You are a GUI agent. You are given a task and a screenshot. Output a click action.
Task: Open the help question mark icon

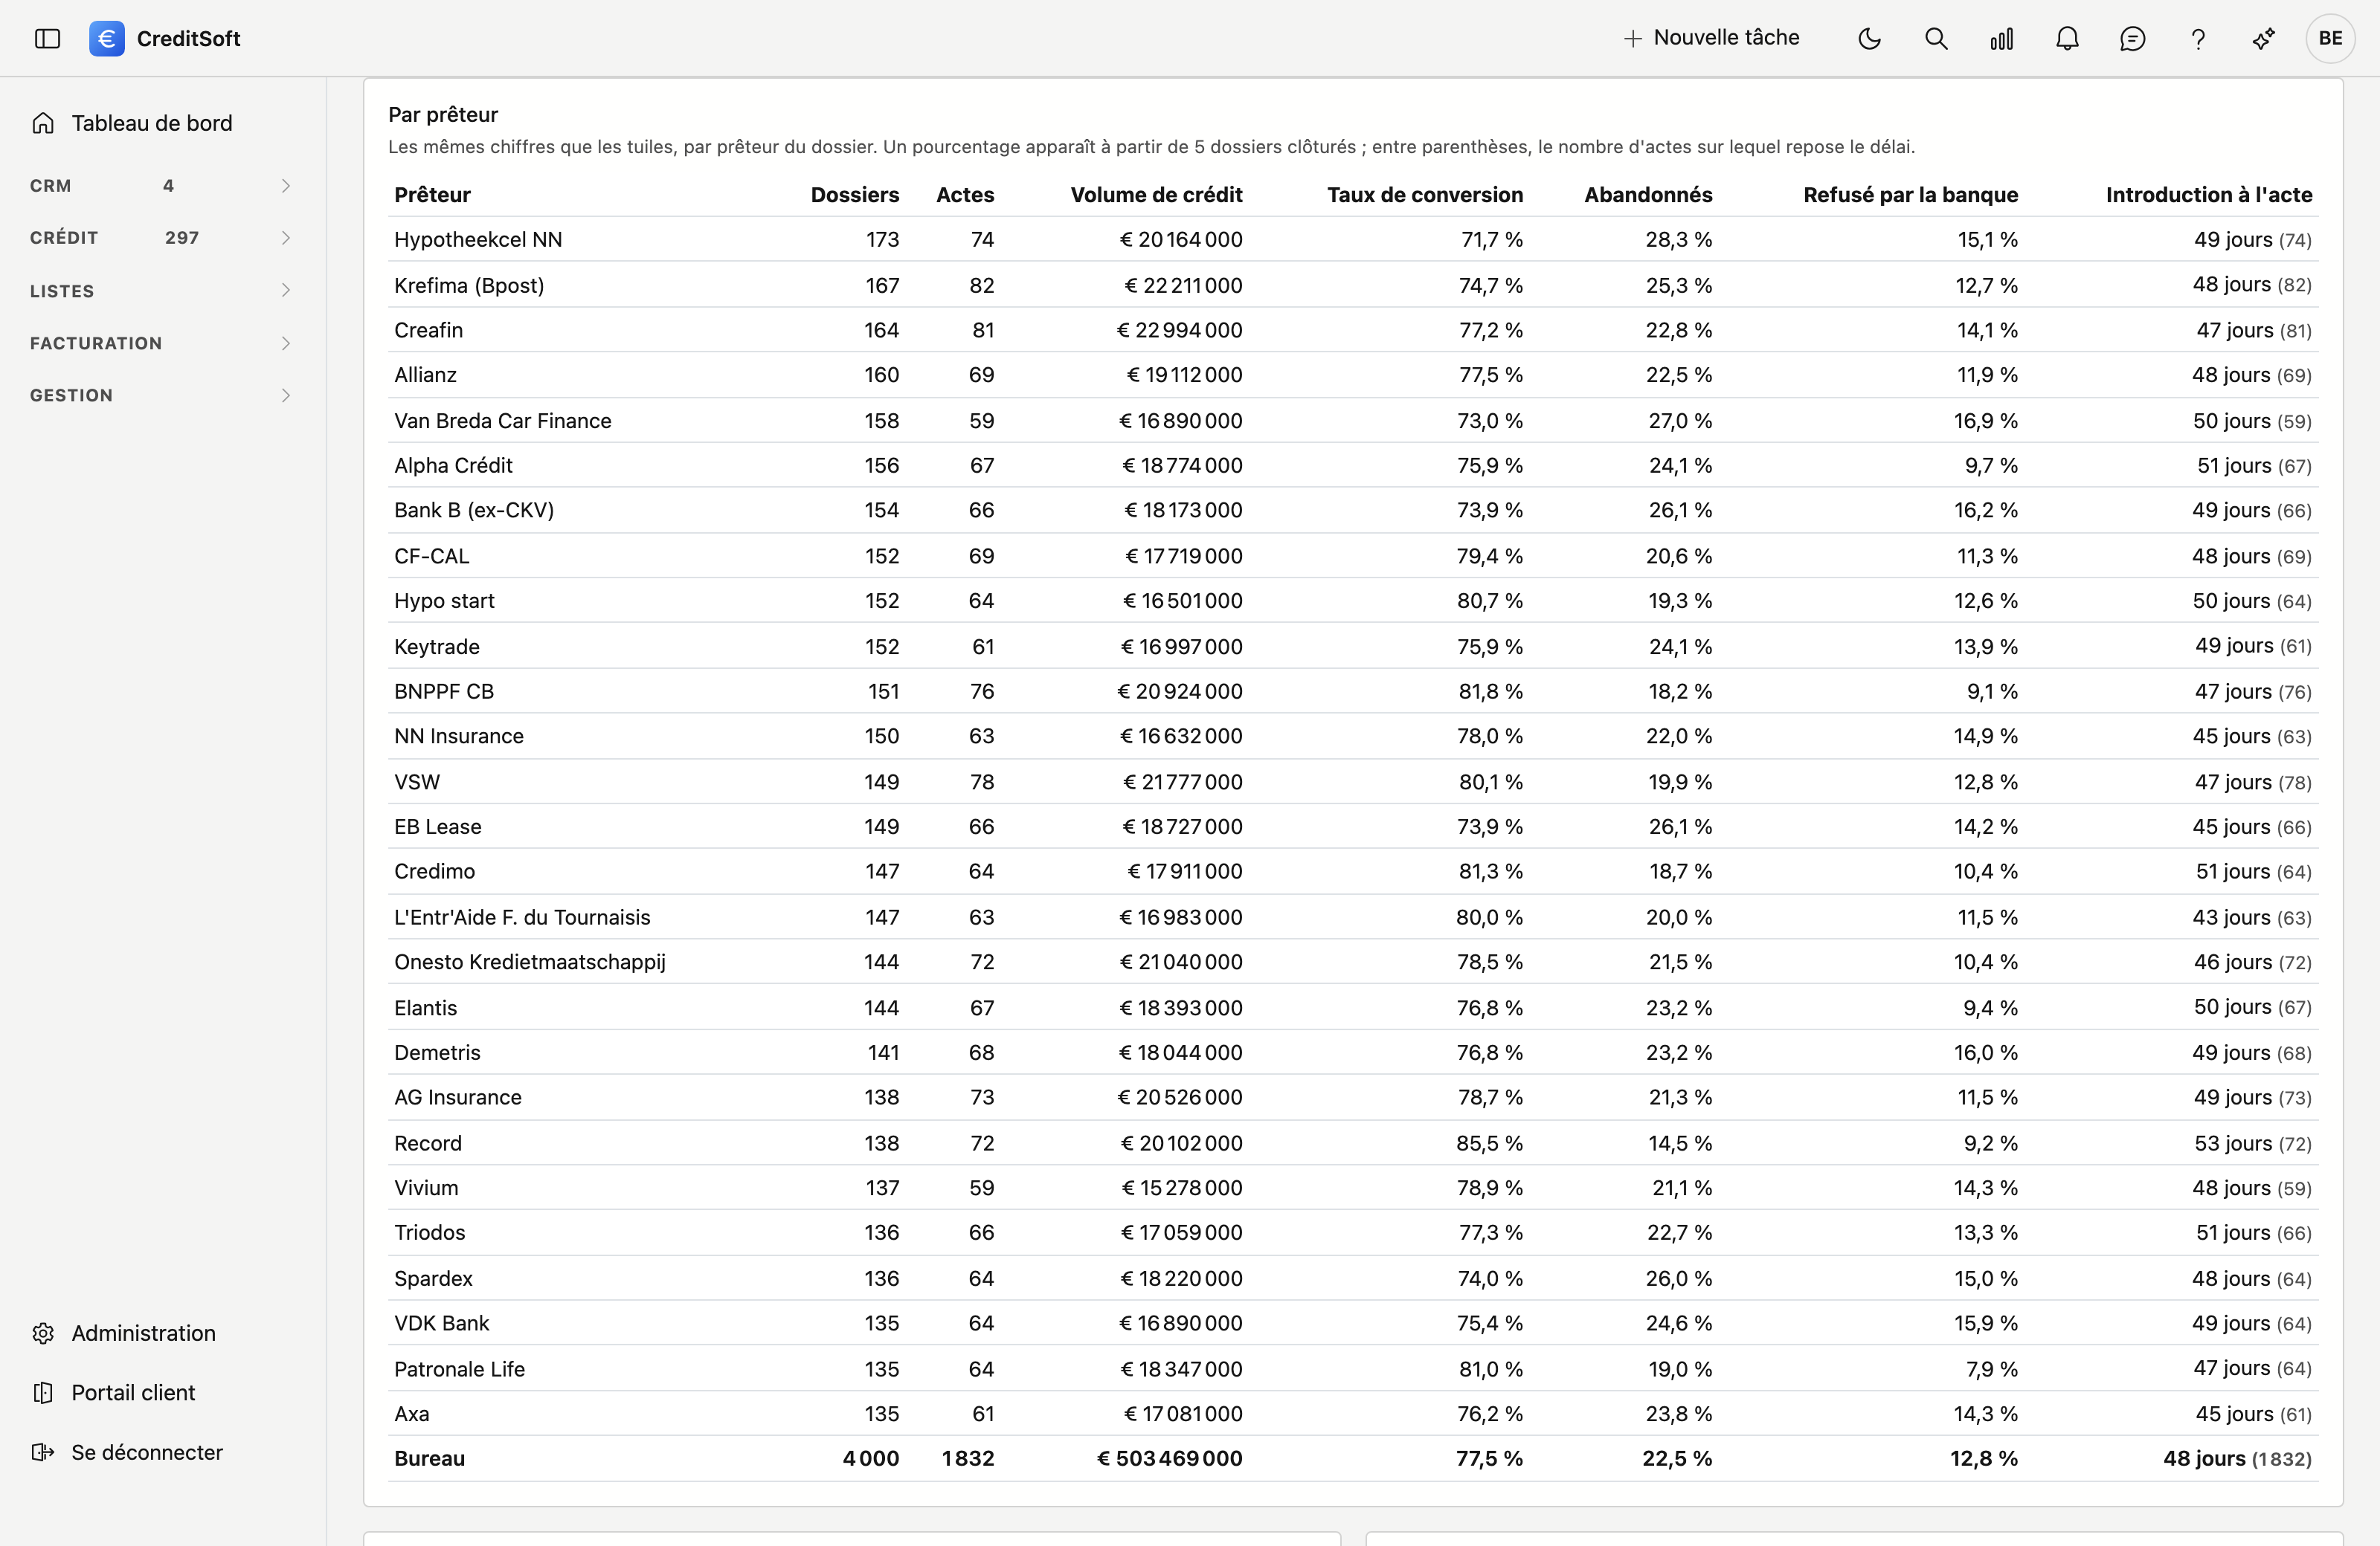tap(2198, 39)
